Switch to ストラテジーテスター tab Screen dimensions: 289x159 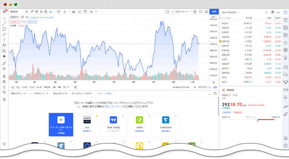[82, 94]
